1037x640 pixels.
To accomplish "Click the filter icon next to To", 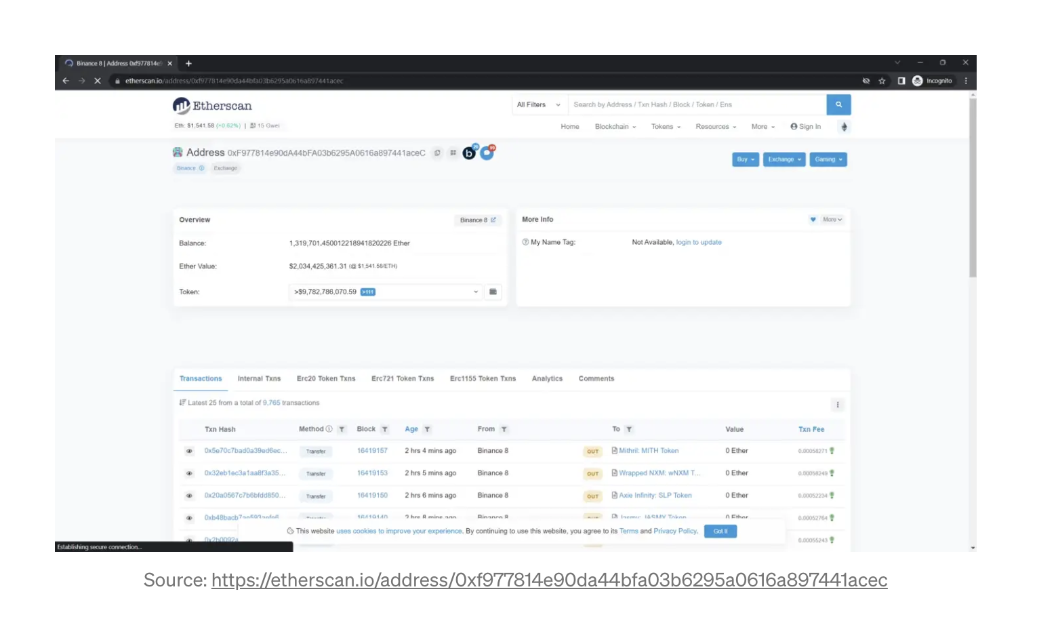I will coord(629,429).
